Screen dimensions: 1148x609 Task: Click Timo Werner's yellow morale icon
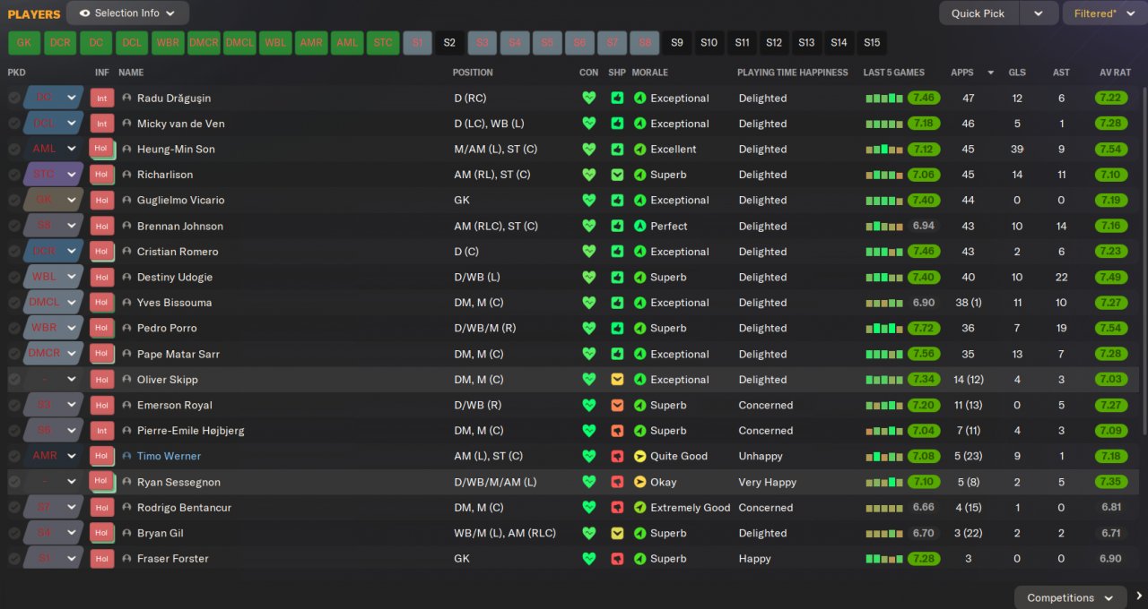click(x=639, y=456)
